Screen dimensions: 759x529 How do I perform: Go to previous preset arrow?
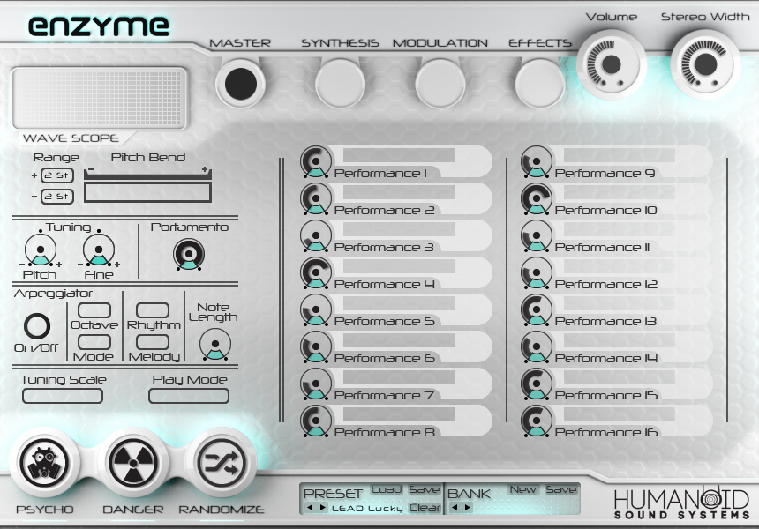[x=310, y=508]
